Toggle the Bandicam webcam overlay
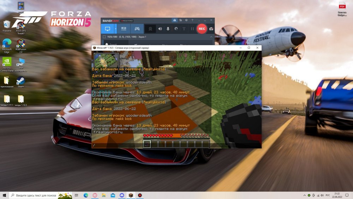 pyautogui.click(x=150, y=29)
